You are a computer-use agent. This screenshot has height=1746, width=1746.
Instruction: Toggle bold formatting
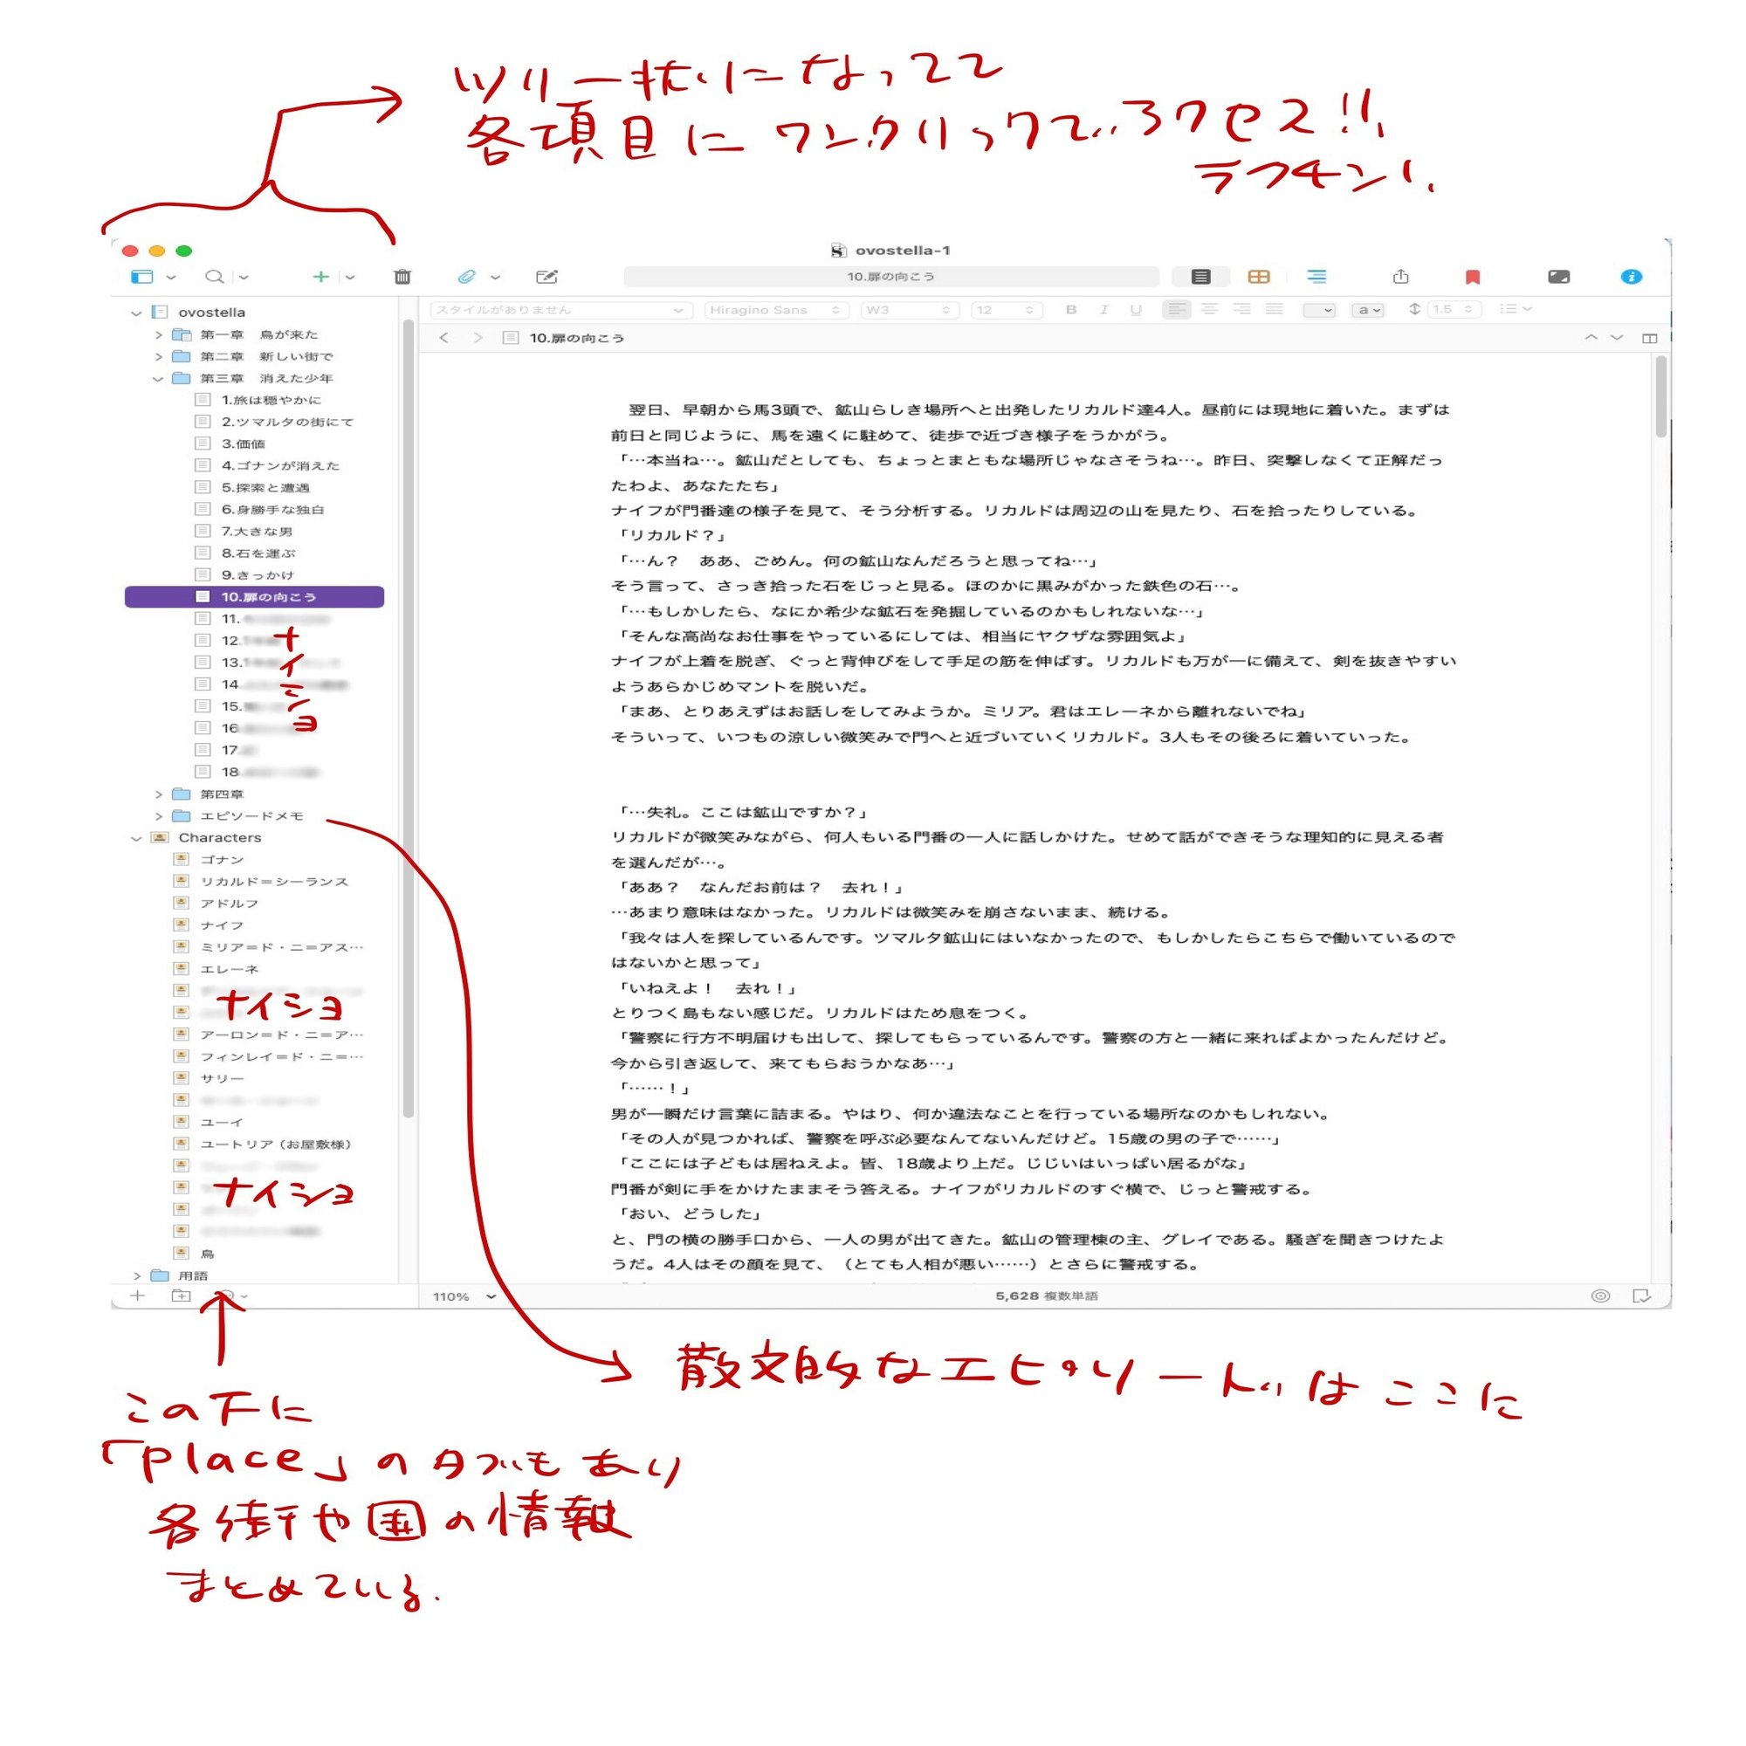pyautogui.click(x=1070, y=310)
